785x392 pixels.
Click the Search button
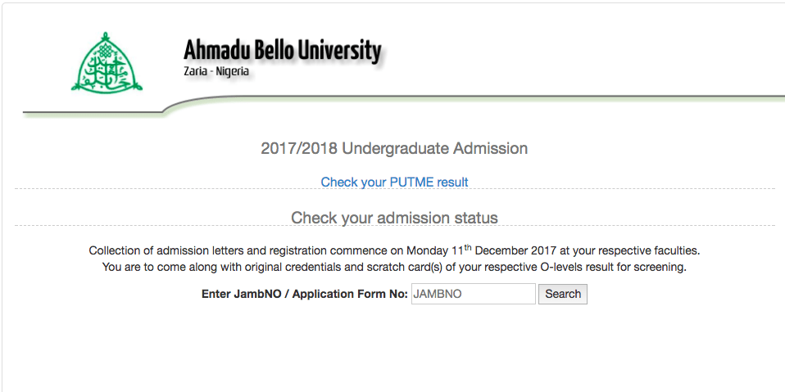563,294
